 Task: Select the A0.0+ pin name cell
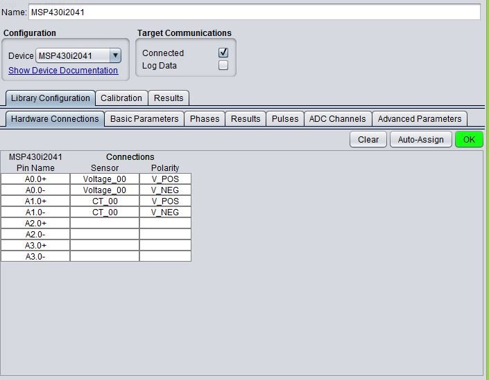coord(35,179)
